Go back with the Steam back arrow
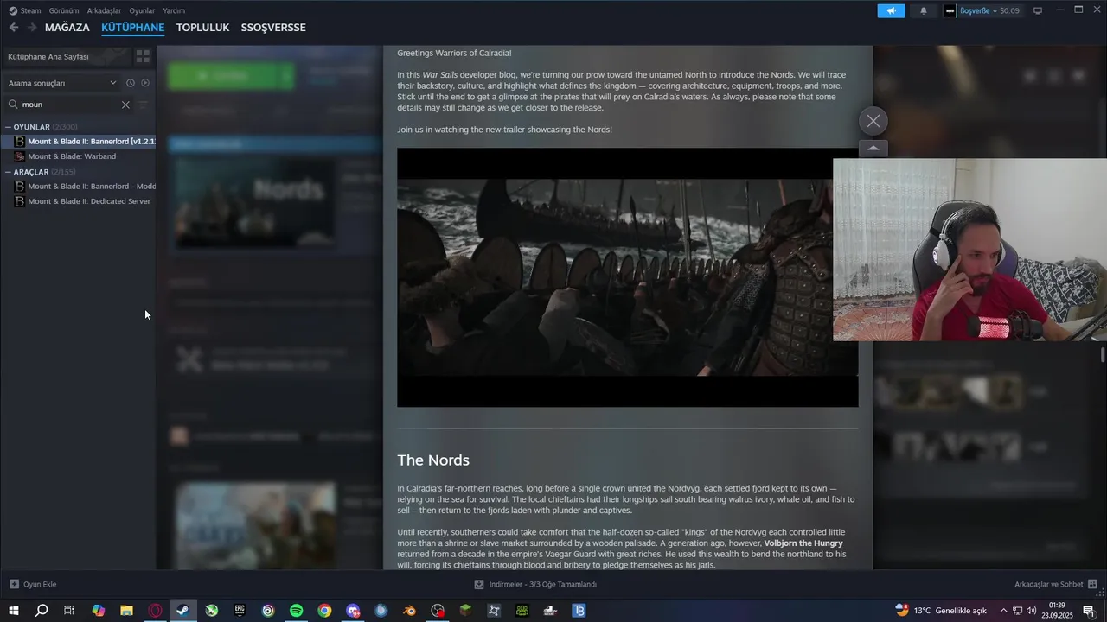Image resolution: width=1107 pixels, height=622 pixels. (x=14, y=28)
